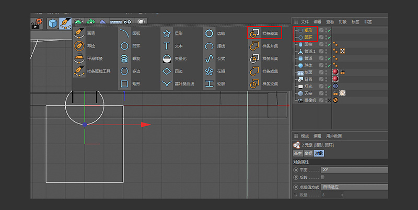Viewport: 418px width, 210px height.
Task: Switch to the 坐标 coordinates tab
Action: click(308, 153)
